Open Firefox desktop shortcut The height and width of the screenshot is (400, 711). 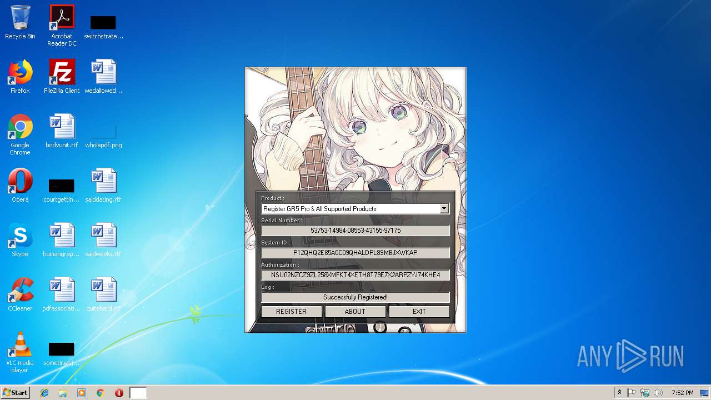(x=20, y=77)
